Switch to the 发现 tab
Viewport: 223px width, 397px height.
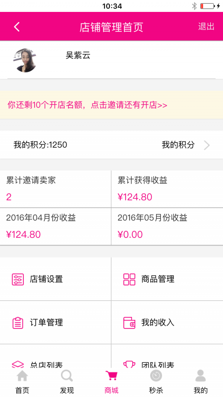[67, 383]
